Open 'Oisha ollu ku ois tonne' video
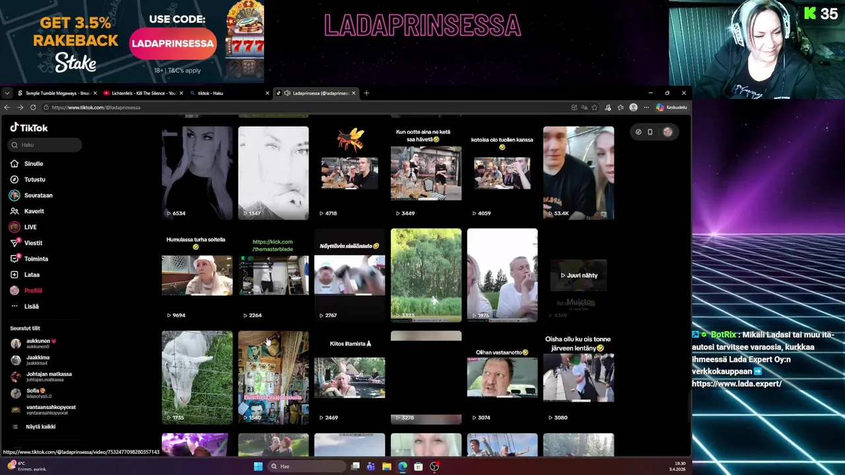Screen dimensions: 845x475 [x=578, y=377]
